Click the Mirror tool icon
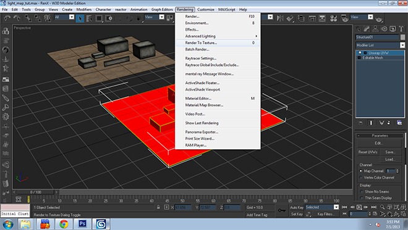This screenshot has width=408, height=230. 280,18
